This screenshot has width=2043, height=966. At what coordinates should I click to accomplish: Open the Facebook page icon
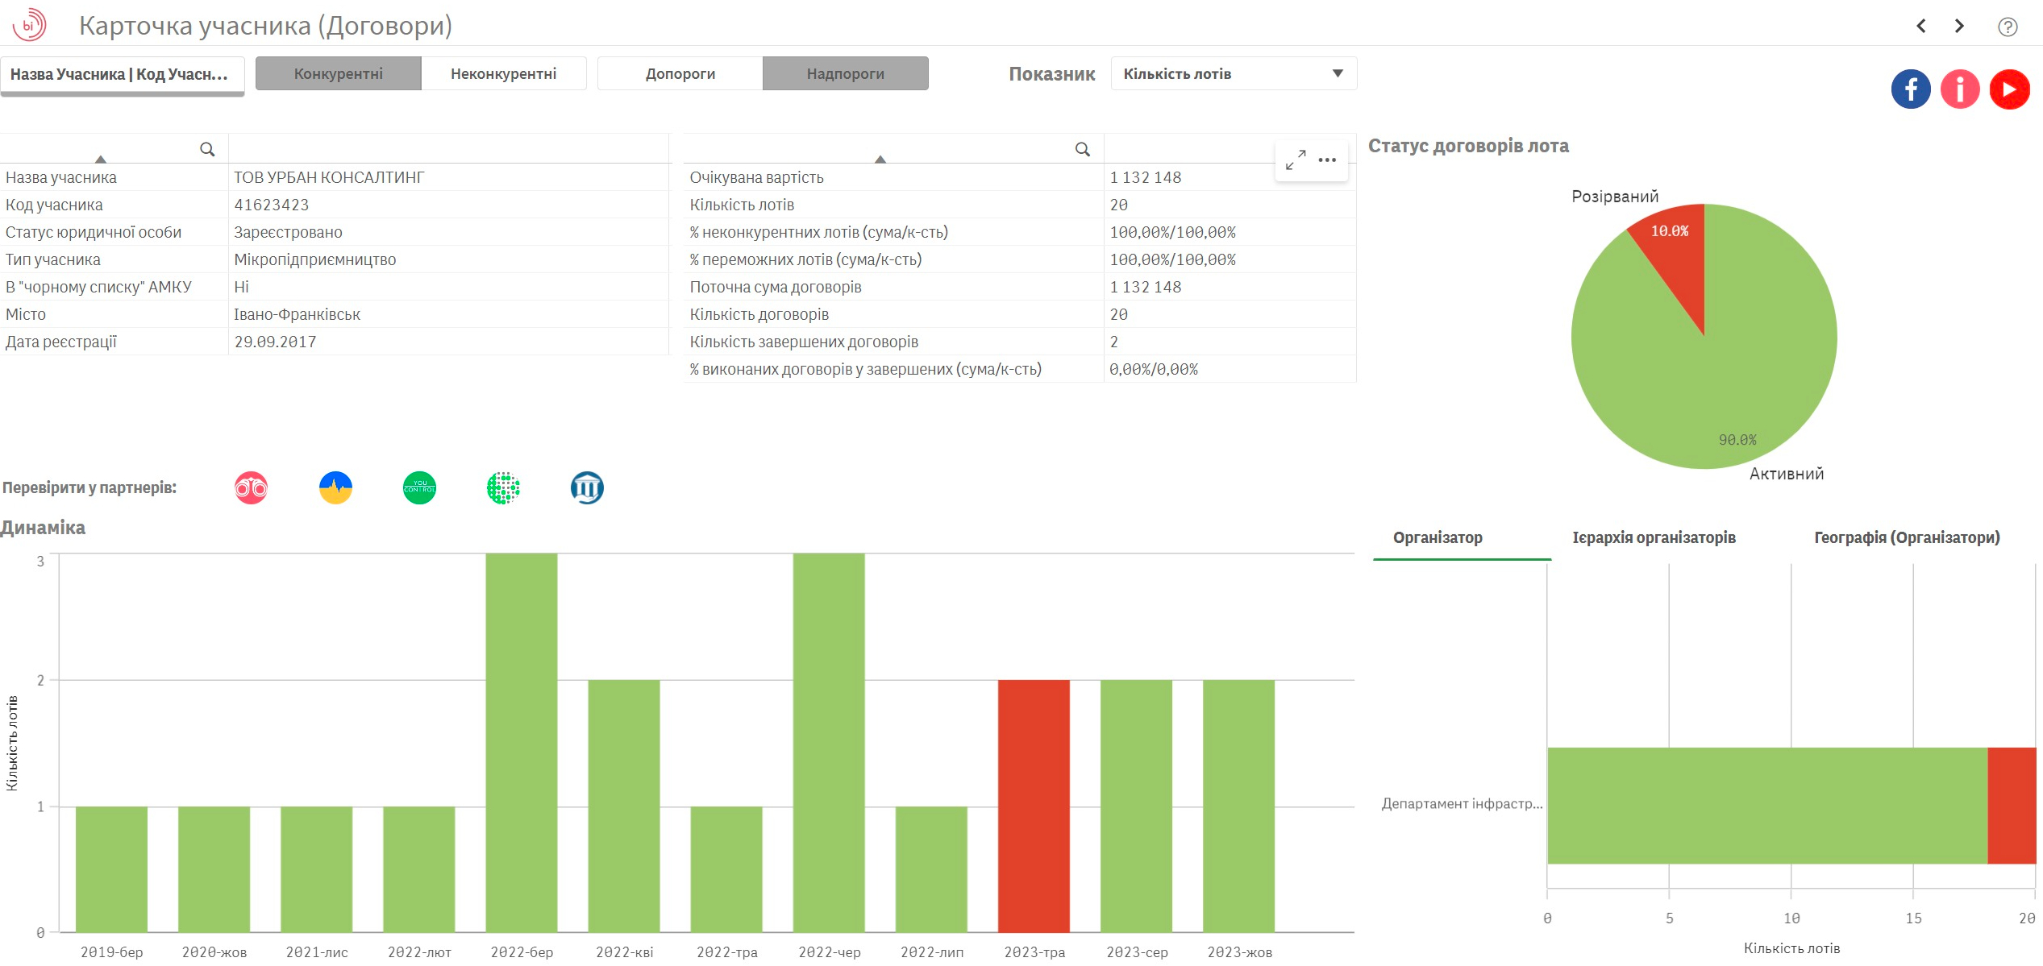coord(1910,89)
